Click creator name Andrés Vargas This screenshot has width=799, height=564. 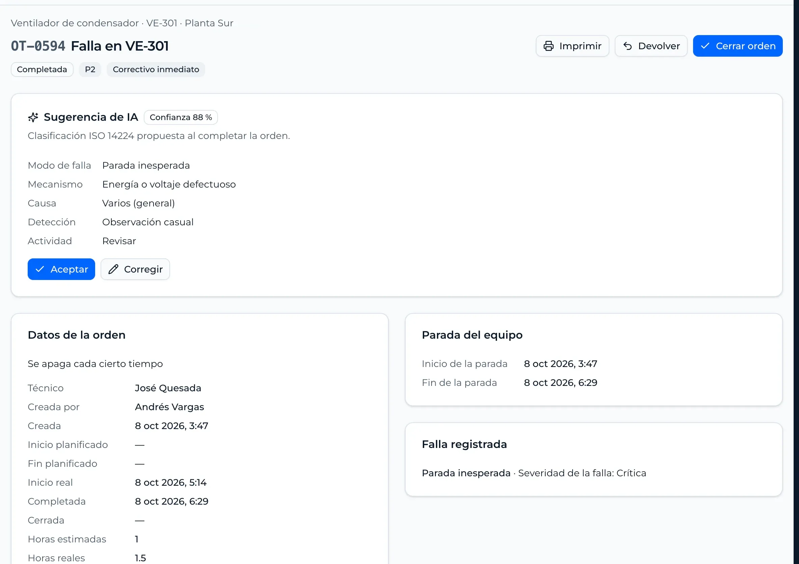click(x=169, y=407)
